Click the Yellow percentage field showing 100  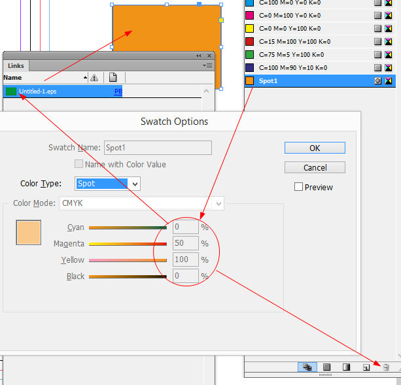186,259
